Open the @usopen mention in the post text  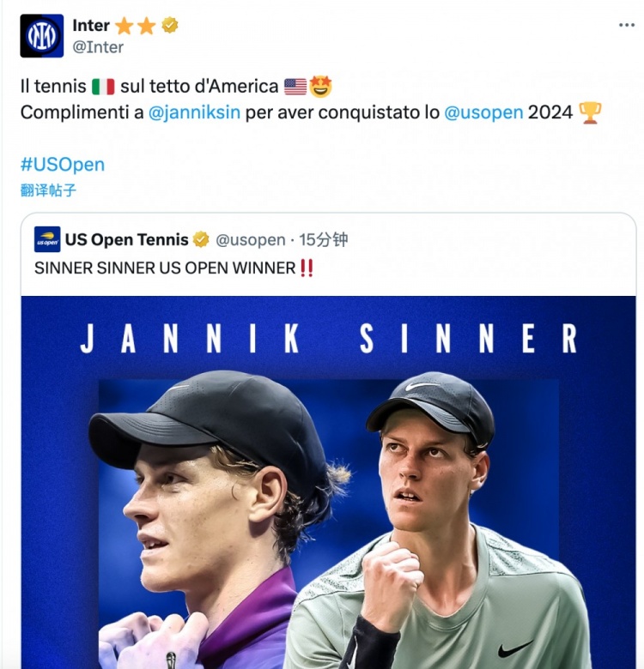coord(483,112)
